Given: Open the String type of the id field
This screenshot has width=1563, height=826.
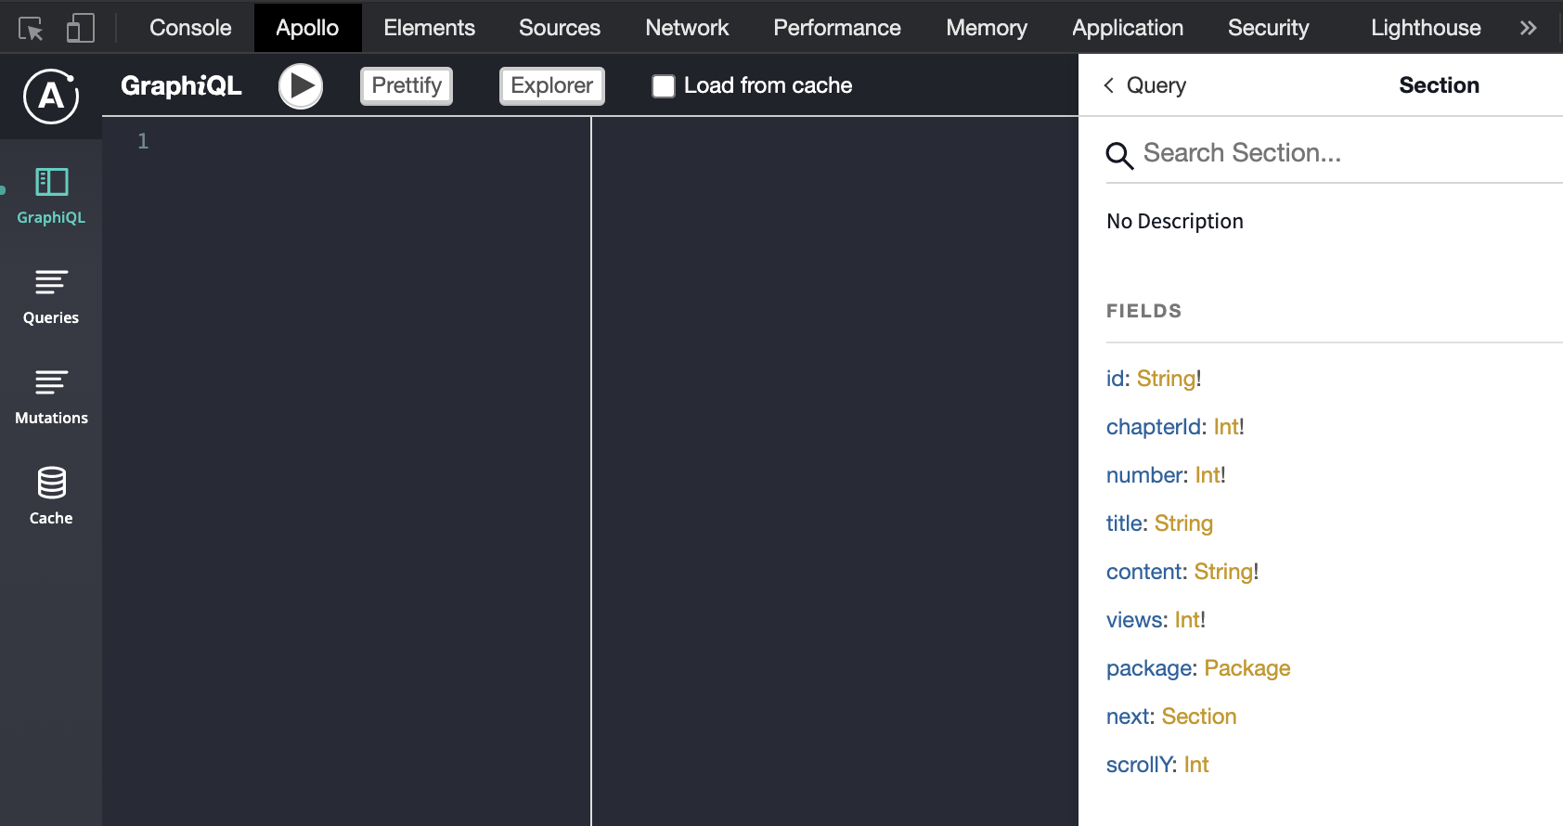Looking at the screenshot, I should (1167, 379).
